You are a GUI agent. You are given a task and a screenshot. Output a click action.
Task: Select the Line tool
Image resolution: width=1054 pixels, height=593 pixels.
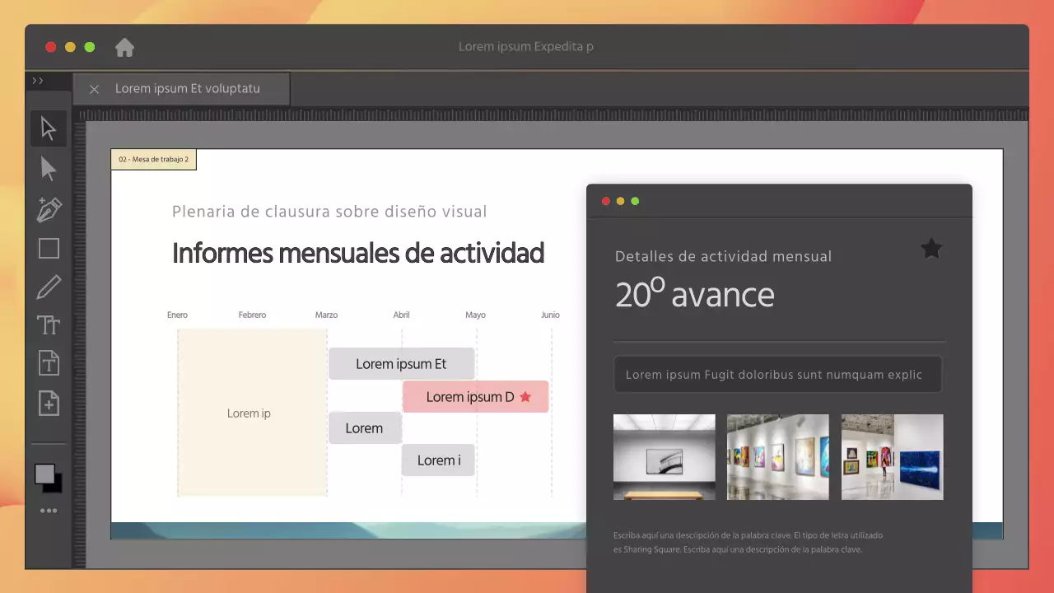(48, 286)
